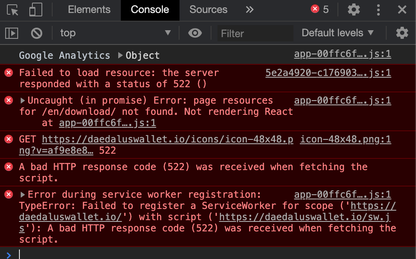This screenshot has height=259, width=416.
Task: Close the DevTools panel
Action: point(402,10)
